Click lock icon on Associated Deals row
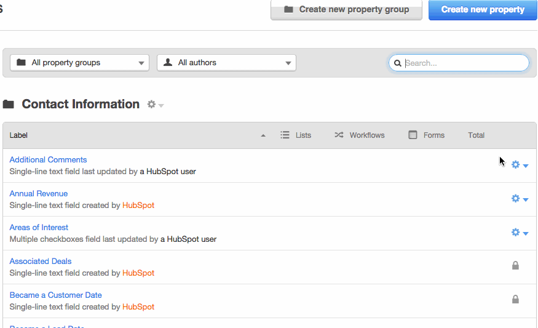Viewport: 538px width, 328px height. tap(515, 265)
